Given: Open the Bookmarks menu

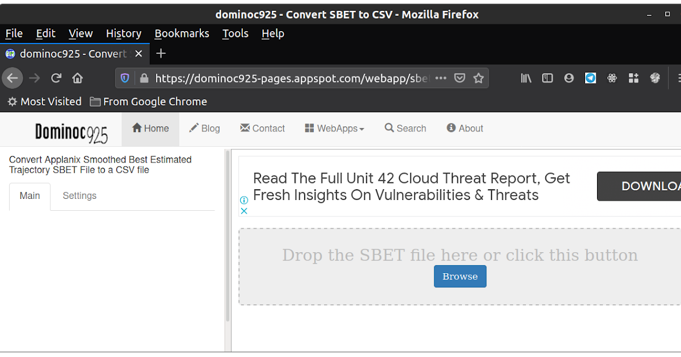Looking at the screenshot, I should tap(182, 33).
